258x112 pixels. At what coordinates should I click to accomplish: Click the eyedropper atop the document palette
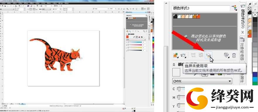click(x=250, y=4)
